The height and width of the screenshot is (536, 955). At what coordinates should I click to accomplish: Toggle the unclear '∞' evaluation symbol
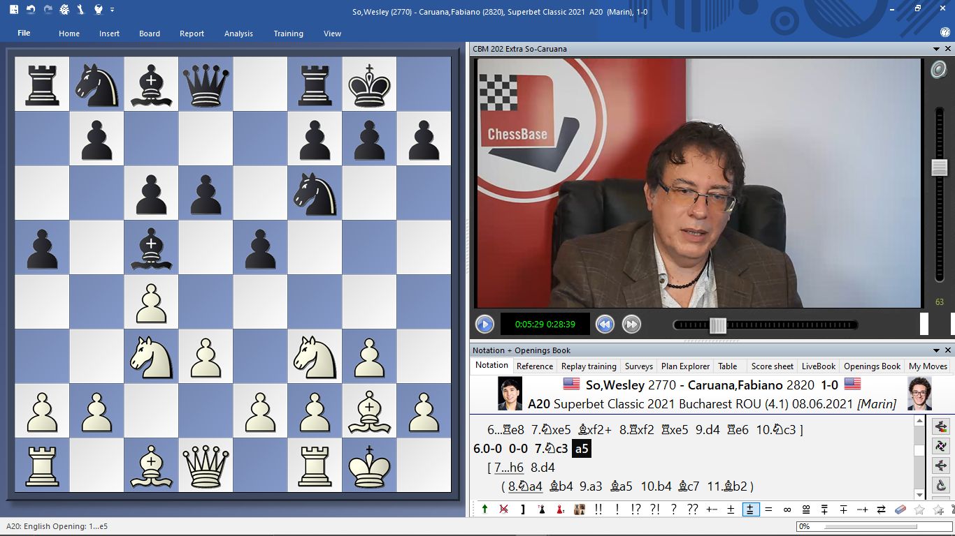point(787,509)
